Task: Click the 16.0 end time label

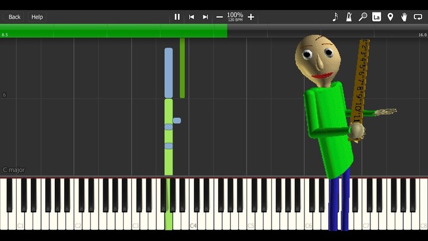Action: [422, 35]
